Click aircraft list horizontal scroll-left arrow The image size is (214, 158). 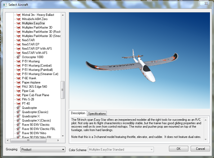[8, 140]
